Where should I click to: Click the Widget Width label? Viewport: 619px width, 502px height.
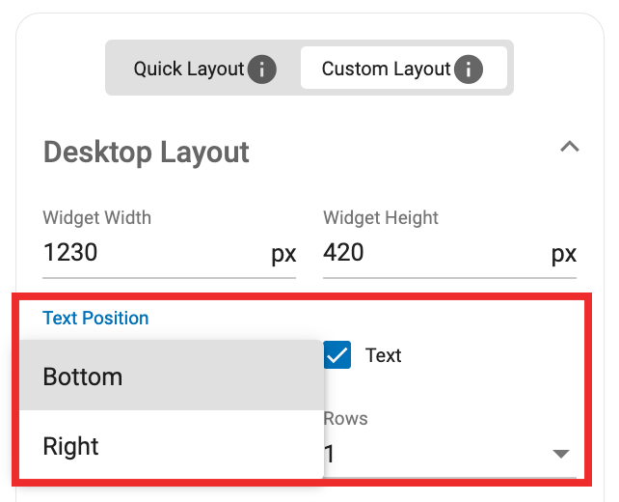[97, 218]
